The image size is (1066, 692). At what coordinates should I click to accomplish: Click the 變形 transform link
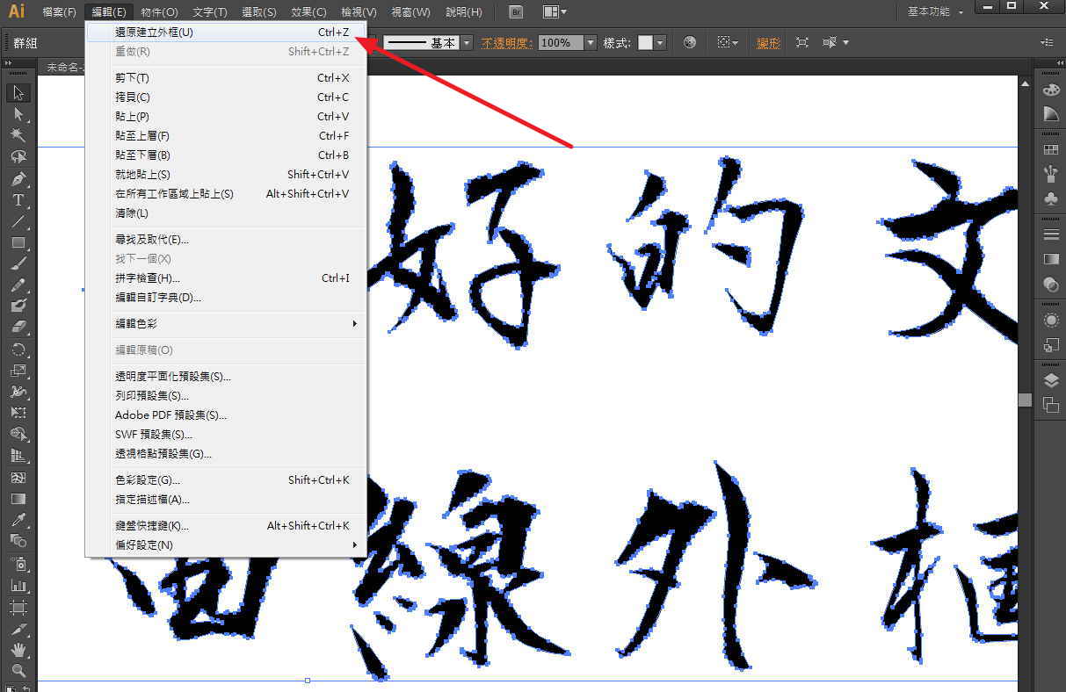[x=768, y=42]
